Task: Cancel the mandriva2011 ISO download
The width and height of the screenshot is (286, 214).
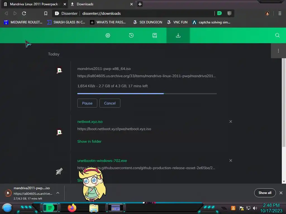Action: [x=110, y=103]
